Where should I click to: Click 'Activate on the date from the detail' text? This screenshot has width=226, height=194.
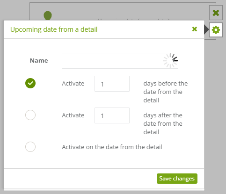click(112, 147)
